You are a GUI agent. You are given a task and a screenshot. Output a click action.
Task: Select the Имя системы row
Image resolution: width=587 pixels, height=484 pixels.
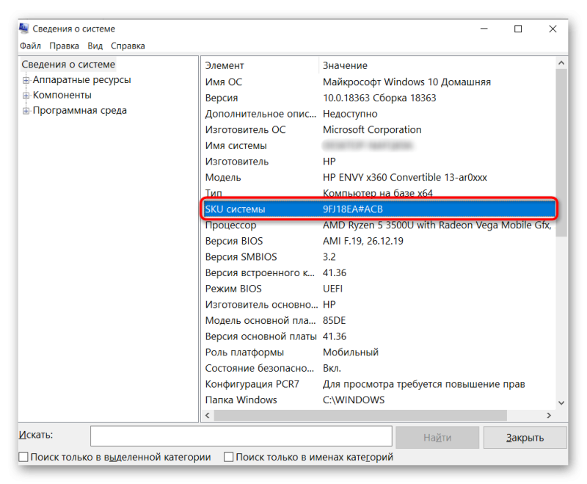[379, 145]
